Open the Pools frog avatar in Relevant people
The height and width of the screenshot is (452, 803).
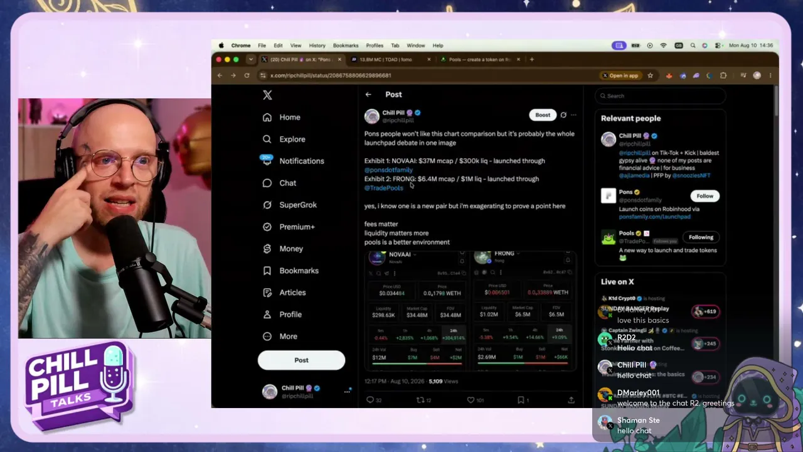(x=608, y=238)
